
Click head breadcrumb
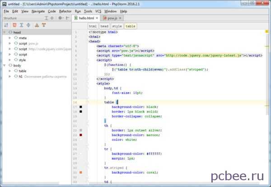point(104,26)
